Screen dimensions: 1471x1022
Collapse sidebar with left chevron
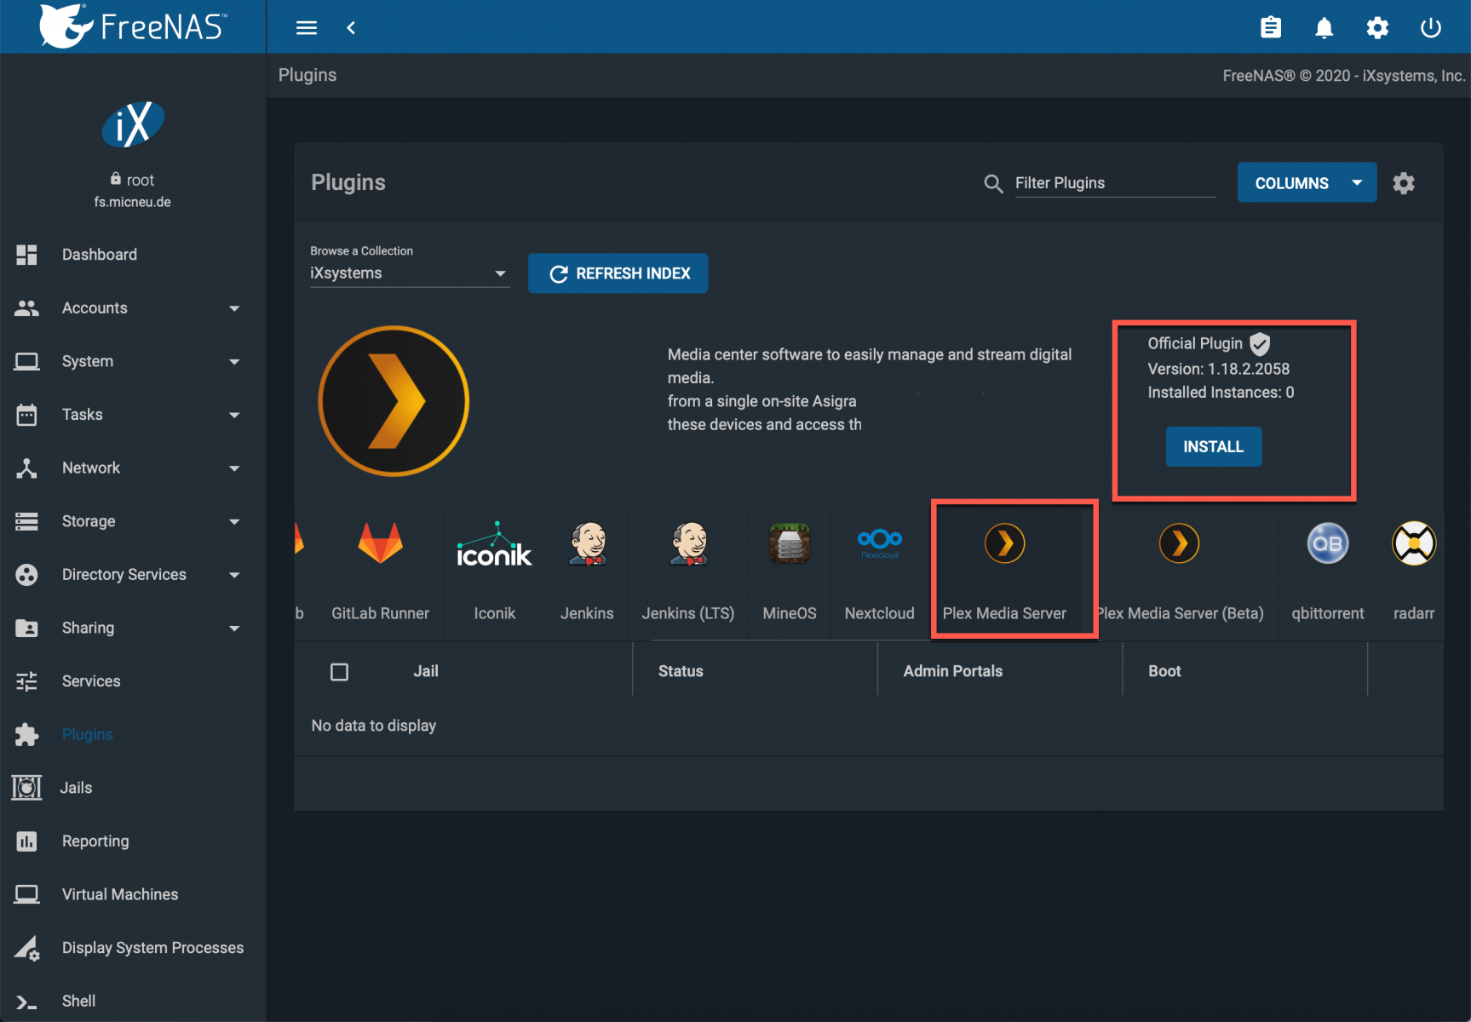(x=351, y=28)
